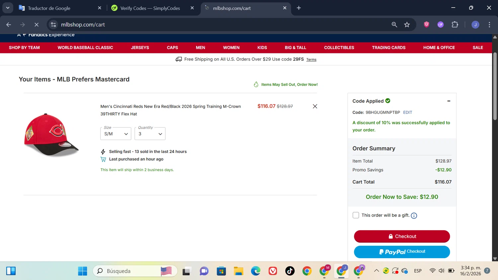Screen dimensions: 498x280
Task: Open the Windows Start menu
Action: point(82,271)
